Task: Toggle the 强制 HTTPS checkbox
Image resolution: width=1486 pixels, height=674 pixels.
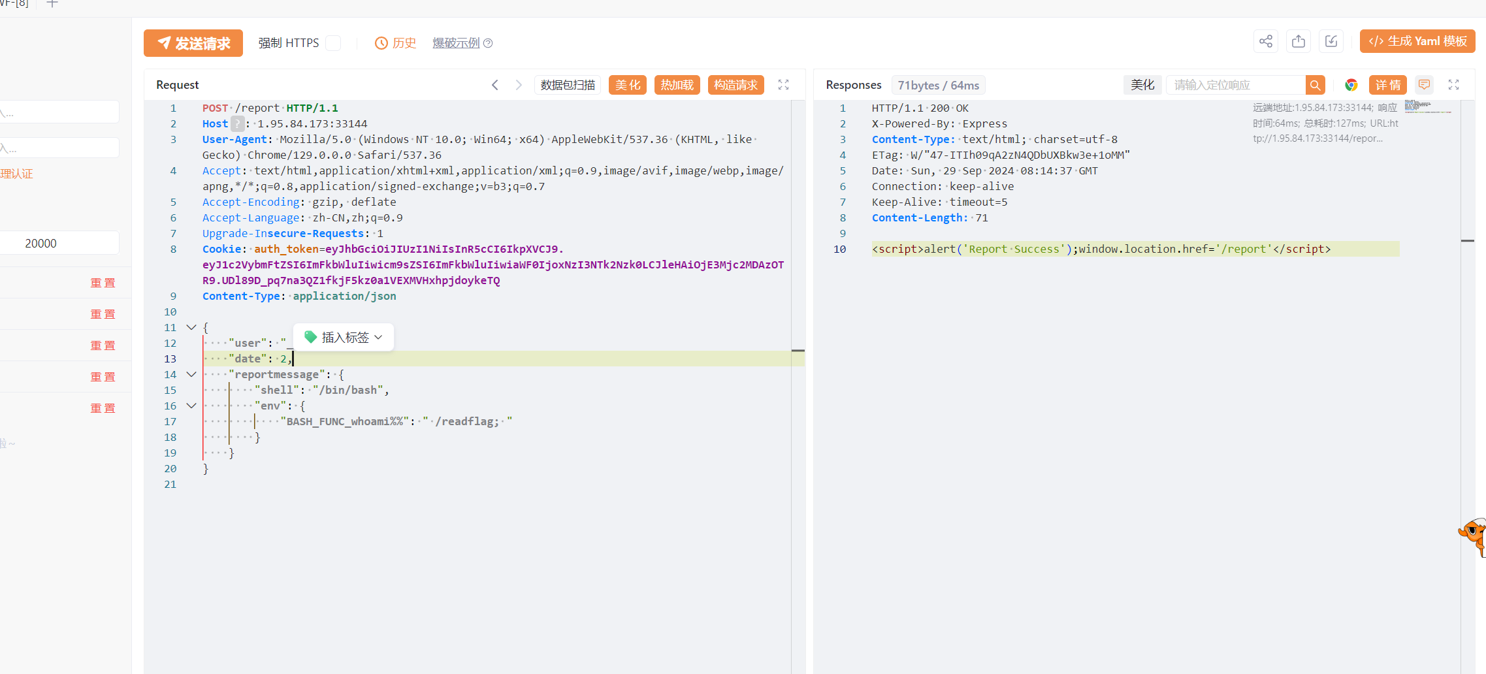Action: 333,43
